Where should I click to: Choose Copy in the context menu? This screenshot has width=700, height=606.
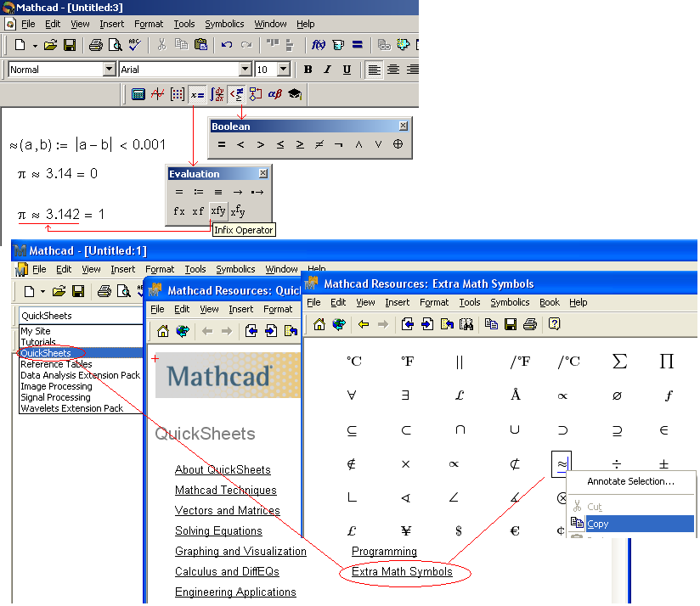coord(632,524)
